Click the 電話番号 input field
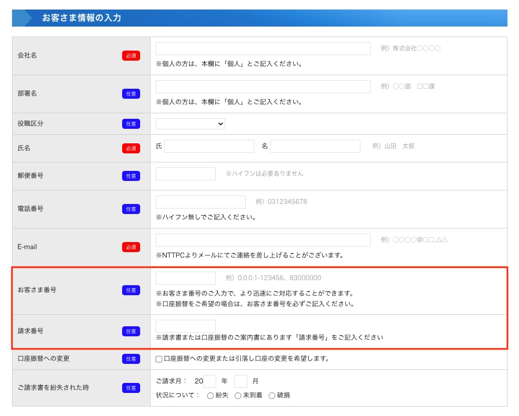This screenshot has height=416, width=519. (200, 202)
